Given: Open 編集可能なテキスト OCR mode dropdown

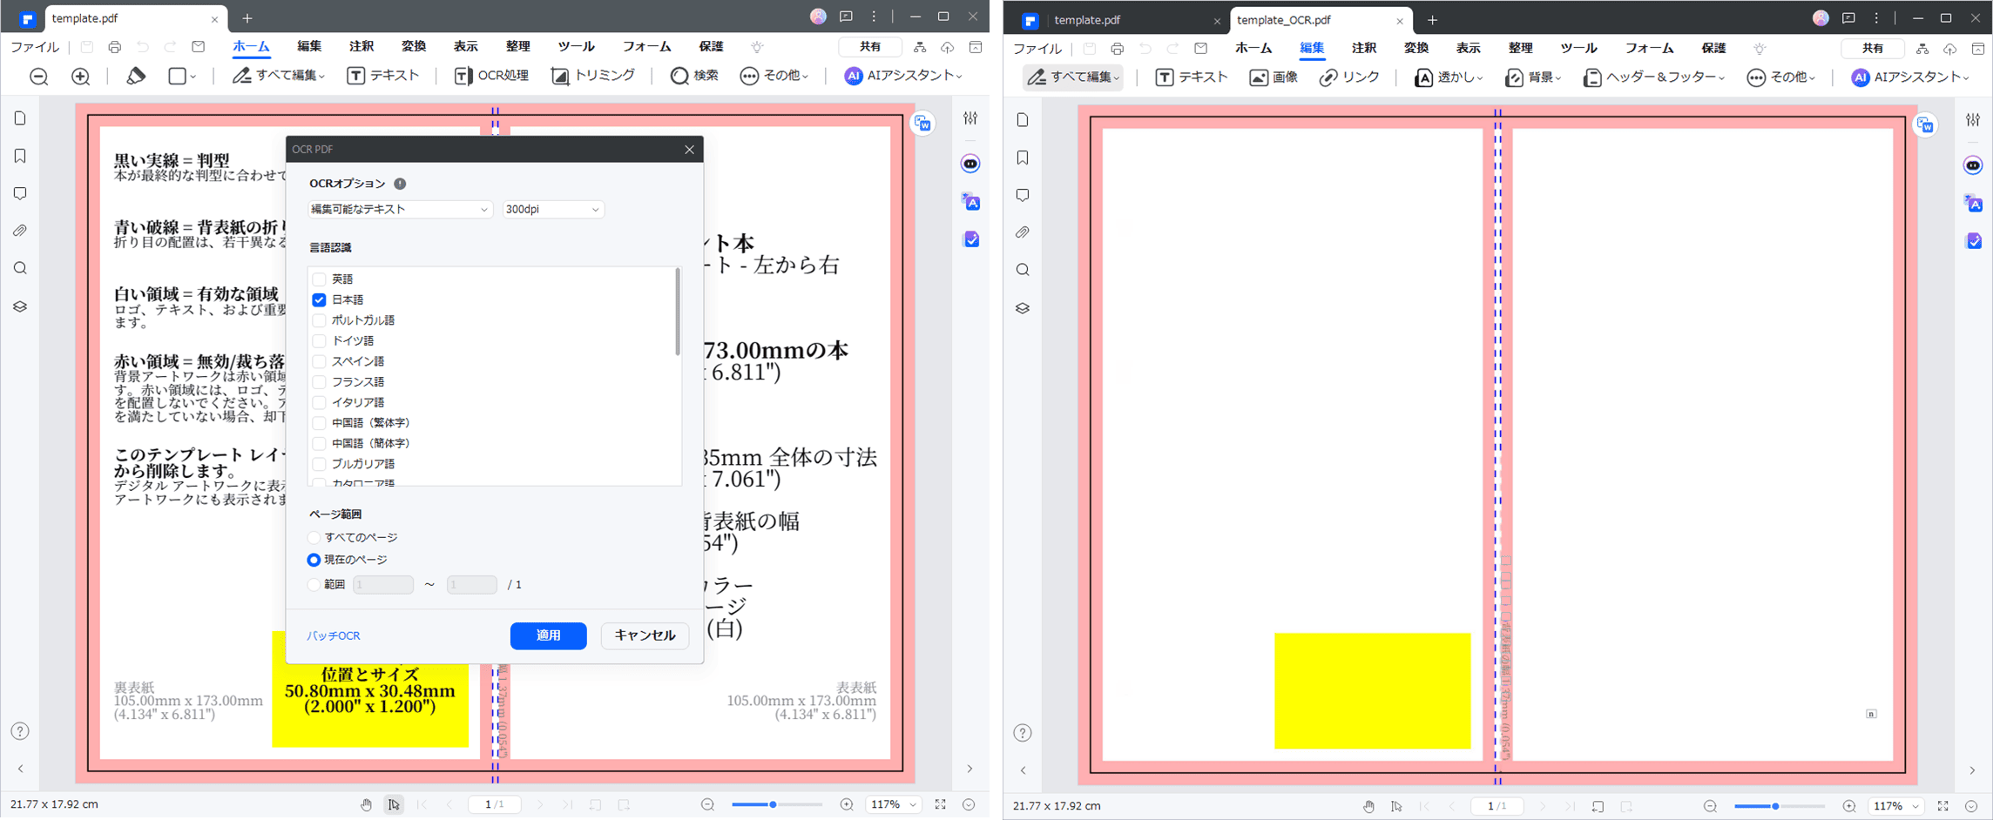Looking at the screenshot, I should [x=400, y=209].
